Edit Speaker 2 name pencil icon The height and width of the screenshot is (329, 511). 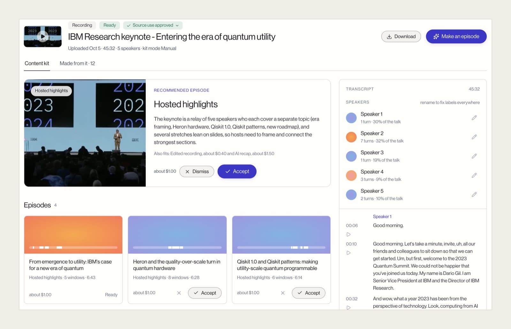pyautogui.click(x=474, y=137)
